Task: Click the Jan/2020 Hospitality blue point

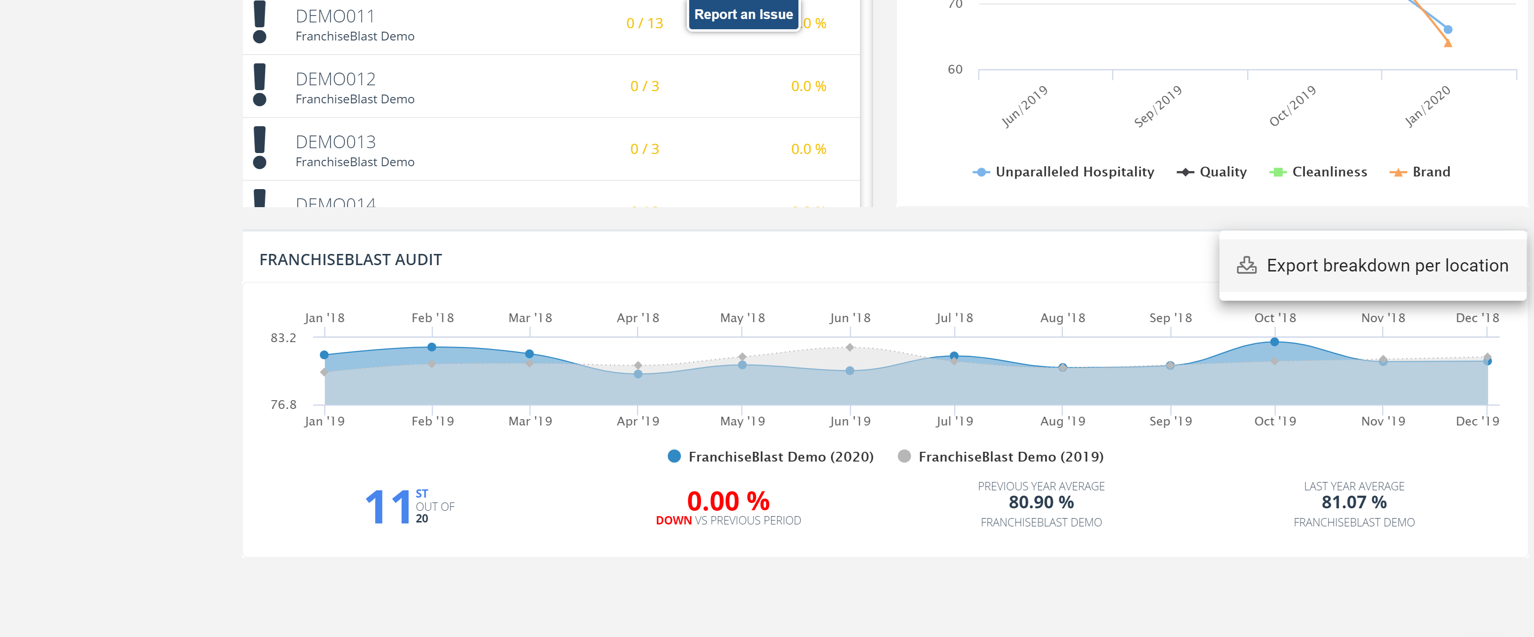Action: (1448, 29)
